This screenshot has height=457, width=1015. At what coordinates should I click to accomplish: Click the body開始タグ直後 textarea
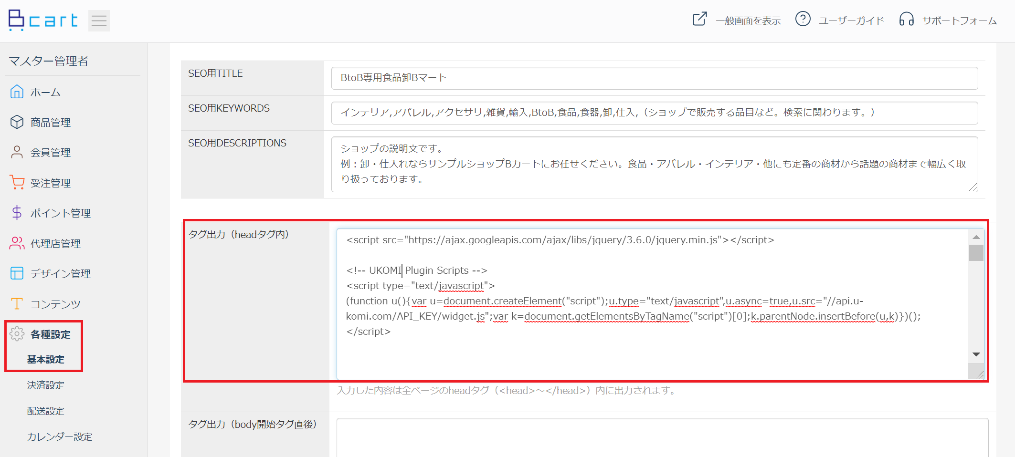pos(662,437)
